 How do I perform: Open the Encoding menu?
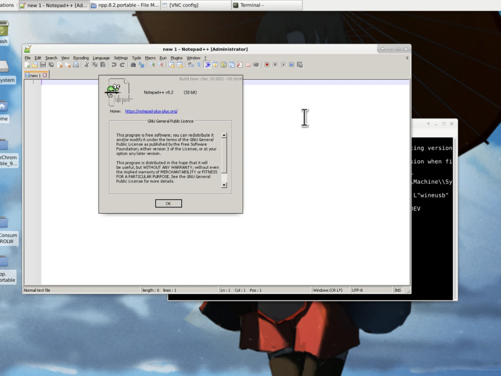click(81, 58)
